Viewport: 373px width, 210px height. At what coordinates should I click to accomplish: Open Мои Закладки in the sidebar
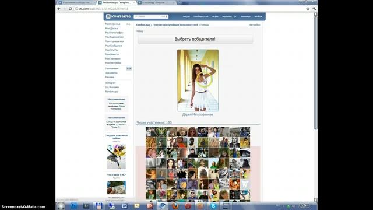pyautogui.click(x=112, y=58)
